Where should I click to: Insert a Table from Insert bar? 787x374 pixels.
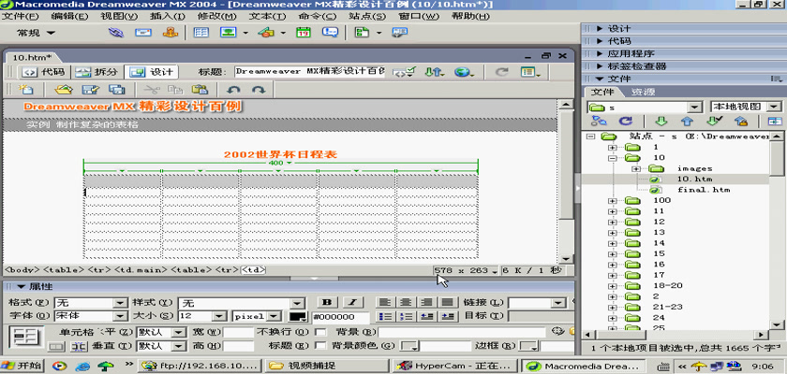click(x=201, y=33)
